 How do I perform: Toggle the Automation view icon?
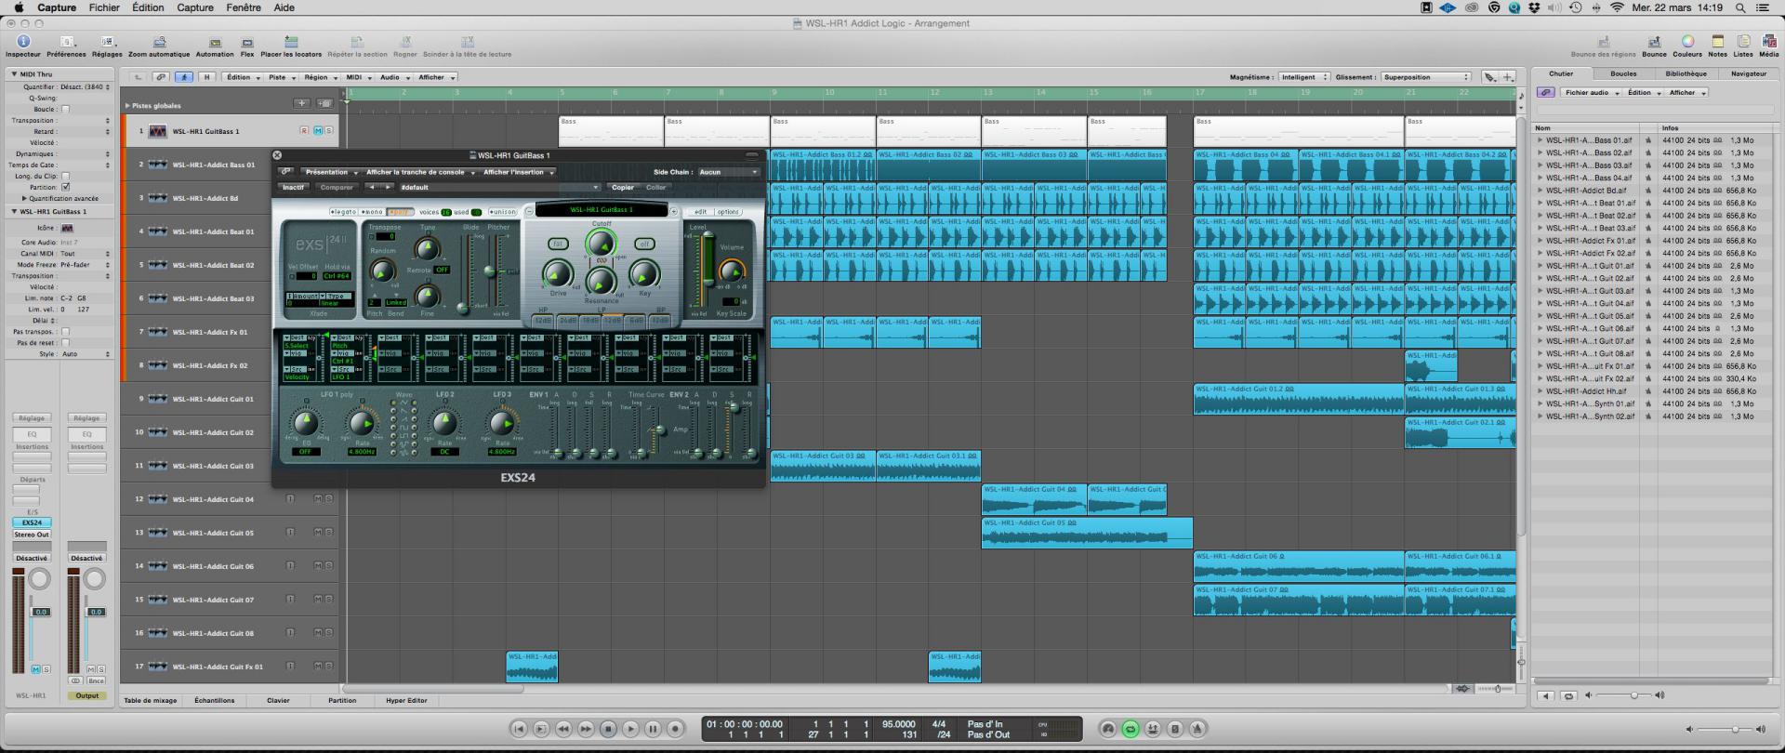(215, 42)
